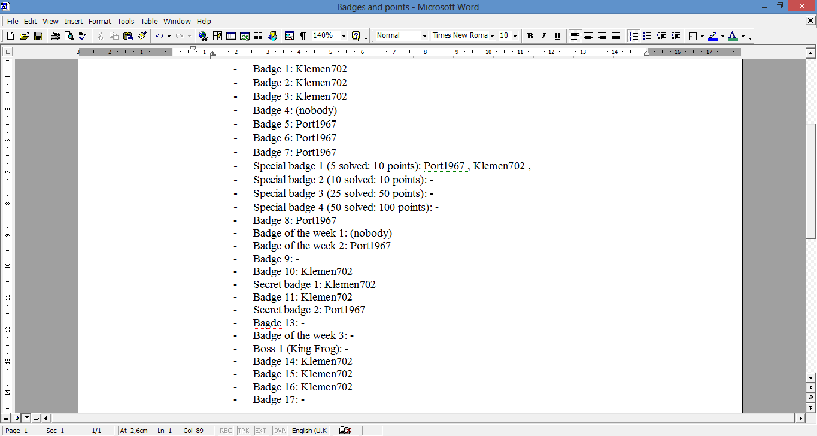This screenshot has width=817, height=436.
Task: Toggle bulleted list formatting
Action: pyautogui.click(x=648, y=36)
